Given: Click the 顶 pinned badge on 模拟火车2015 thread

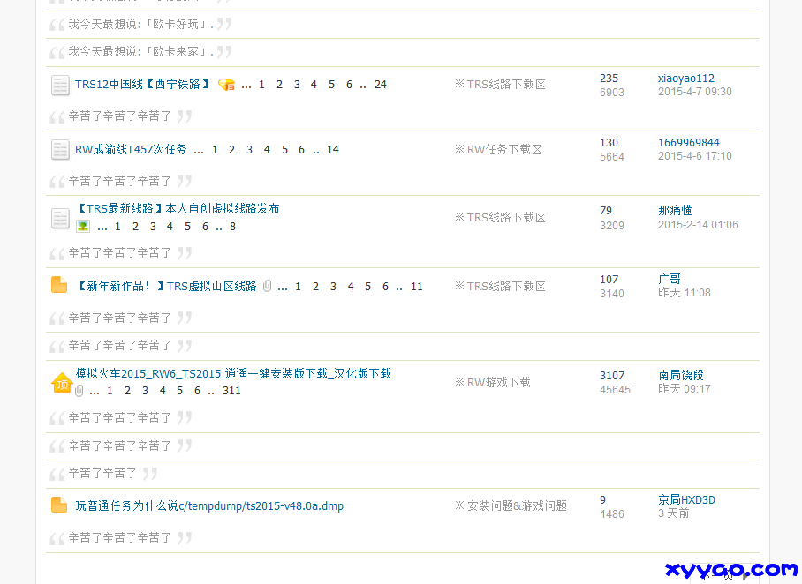Looking at the screenshot, I should [61, 383].
